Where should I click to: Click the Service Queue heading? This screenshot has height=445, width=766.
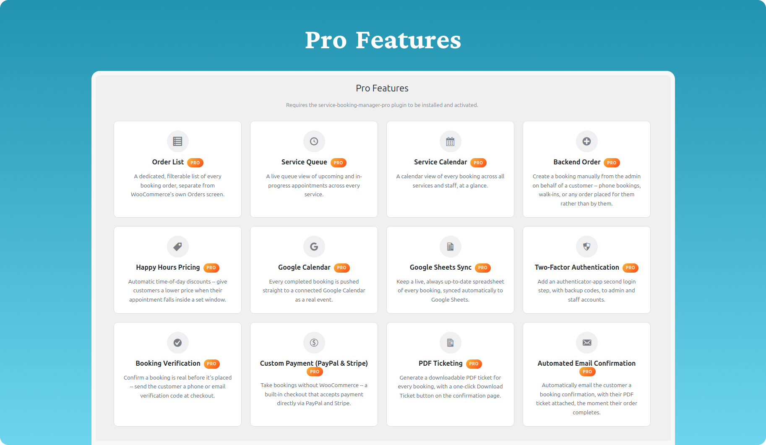click(304, 162)
